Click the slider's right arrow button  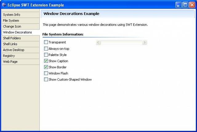point(145,42)
